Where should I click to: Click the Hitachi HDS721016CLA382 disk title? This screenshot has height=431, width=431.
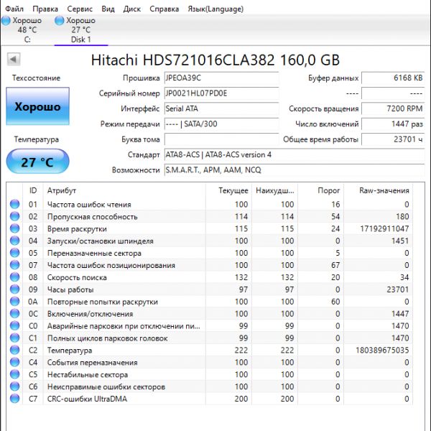(x=215, y=60)
